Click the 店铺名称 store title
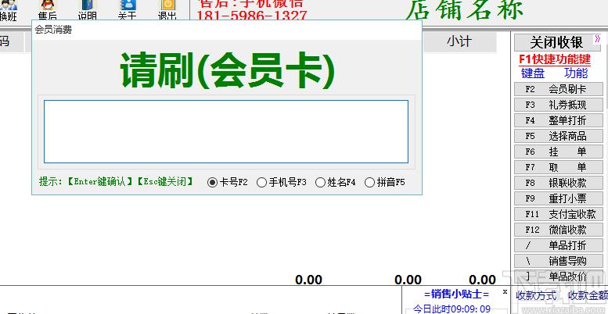608x314 pixels. [x=465, y=9]
